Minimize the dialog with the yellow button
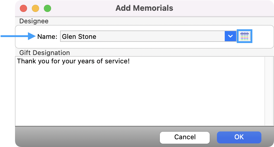The height and width of the screenshot is (147, 274). 35,8
